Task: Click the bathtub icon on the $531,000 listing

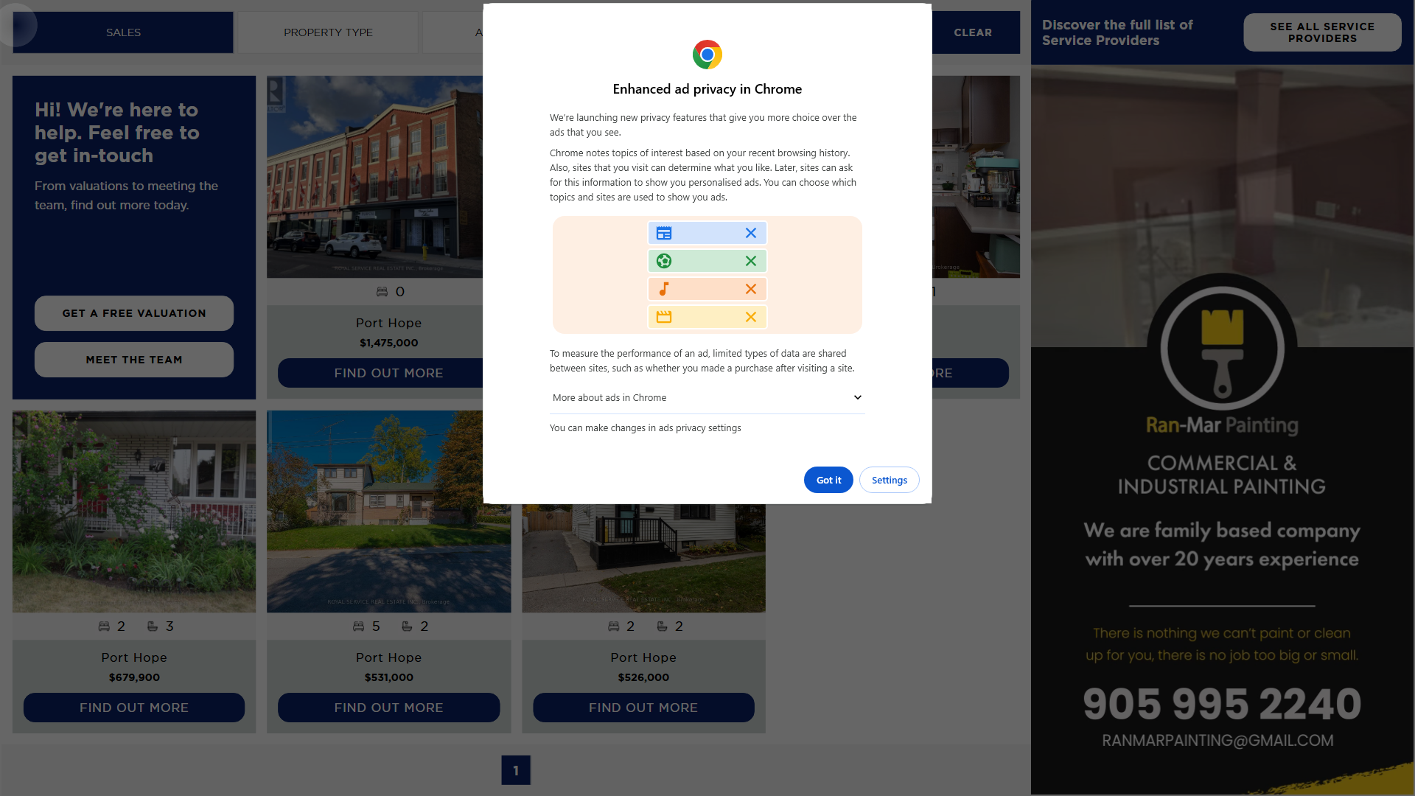Action: click(407, 626)
